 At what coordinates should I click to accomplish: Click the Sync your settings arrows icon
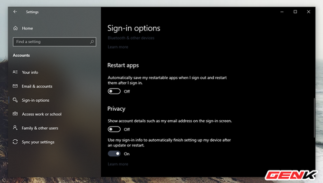click(x=15, y=142)
